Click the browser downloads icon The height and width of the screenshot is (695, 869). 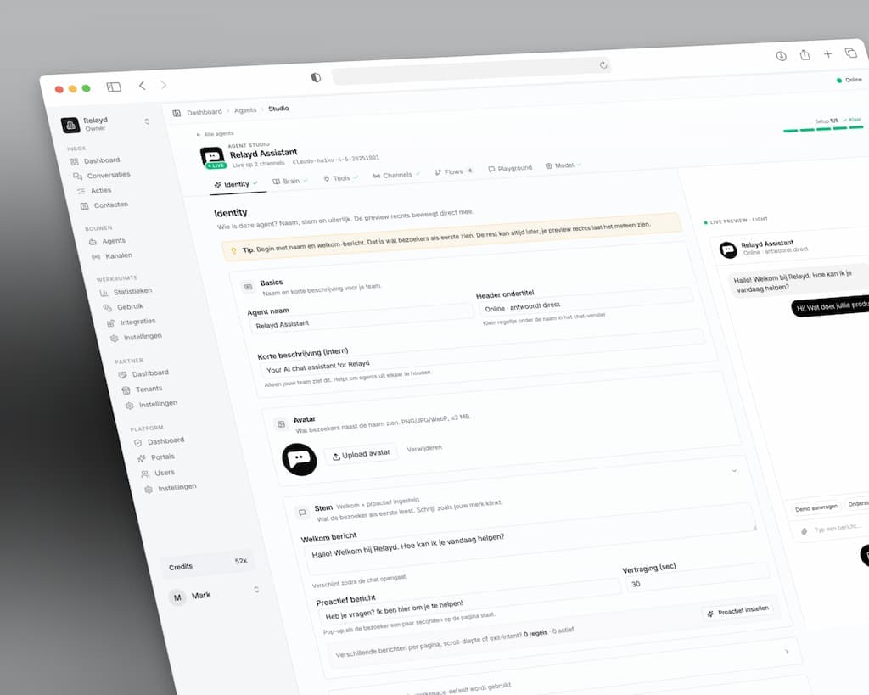781,56
